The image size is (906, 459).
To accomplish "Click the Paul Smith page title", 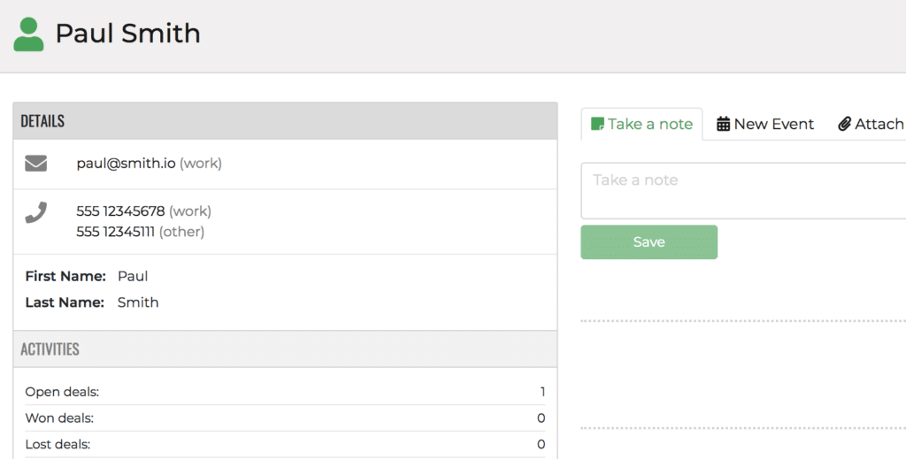I will [x=127, y=34].
